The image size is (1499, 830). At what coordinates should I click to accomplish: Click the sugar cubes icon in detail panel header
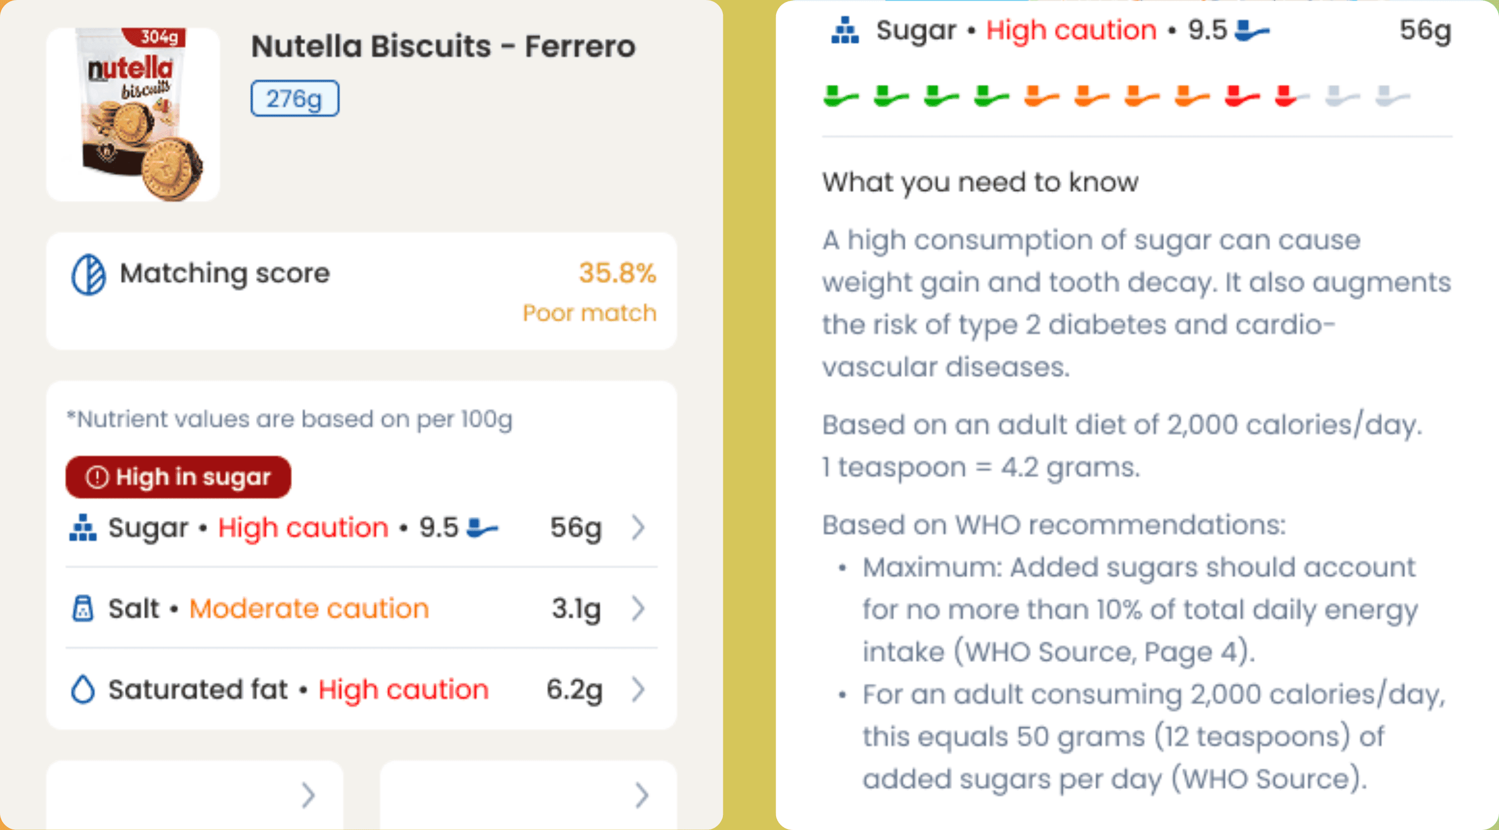pyautogui.click(x=845, y=30)
